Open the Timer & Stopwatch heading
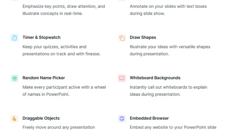Viewport: 227px width, 130px height. (x=42, y=37)
